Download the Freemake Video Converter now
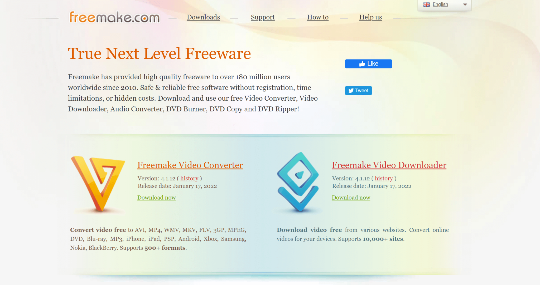540x285 pixels. click(156, 197)
